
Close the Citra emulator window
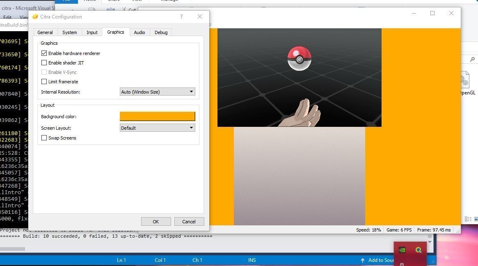[x=451, y=13]
